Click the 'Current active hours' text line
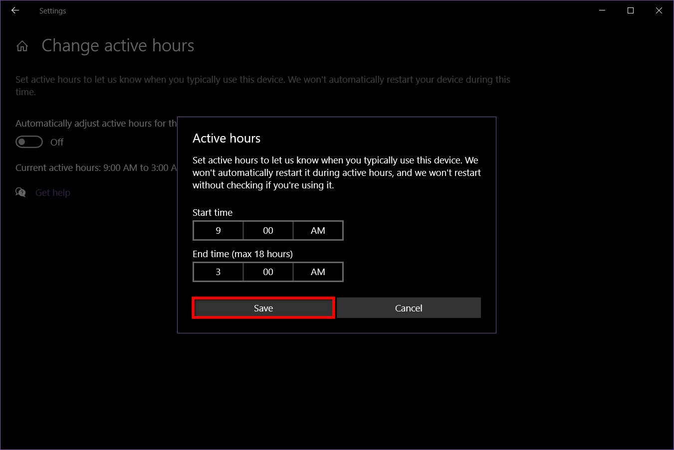The image size is (674, 450). [96, 168]
